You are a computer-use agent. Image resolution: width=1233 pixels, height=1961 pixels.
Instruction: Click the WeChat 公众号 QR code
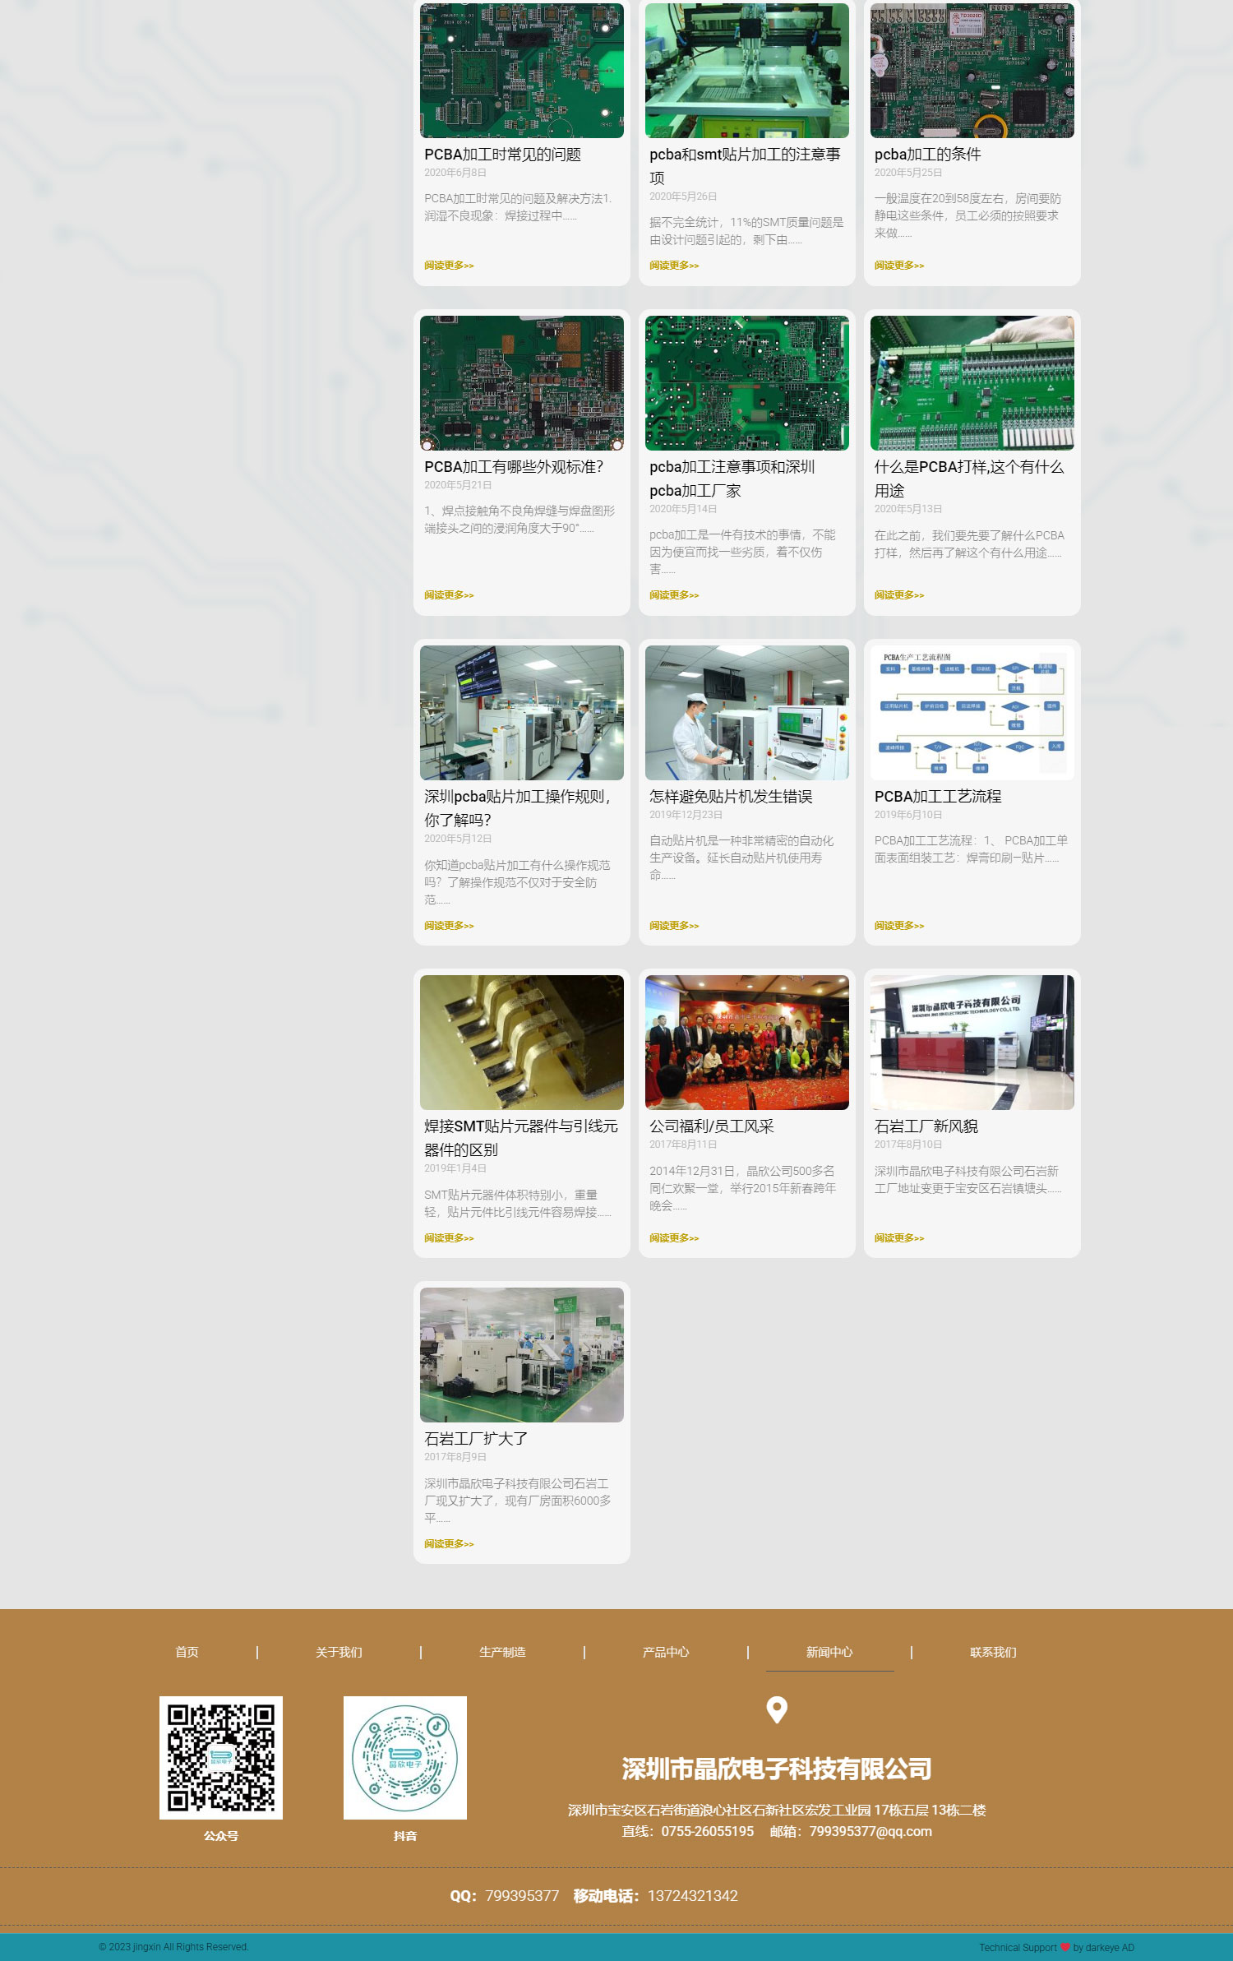coord(220,1757)
